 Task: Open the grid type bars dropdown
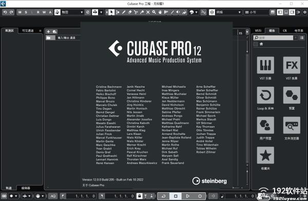point(256,12)
